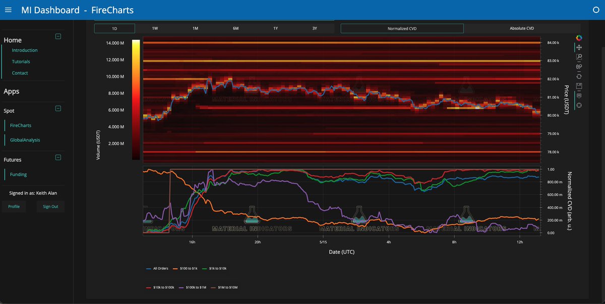Click the 5/15 date tick label
Image resolution: width=605 pixels, height=304 pixels.
point(323,242)
